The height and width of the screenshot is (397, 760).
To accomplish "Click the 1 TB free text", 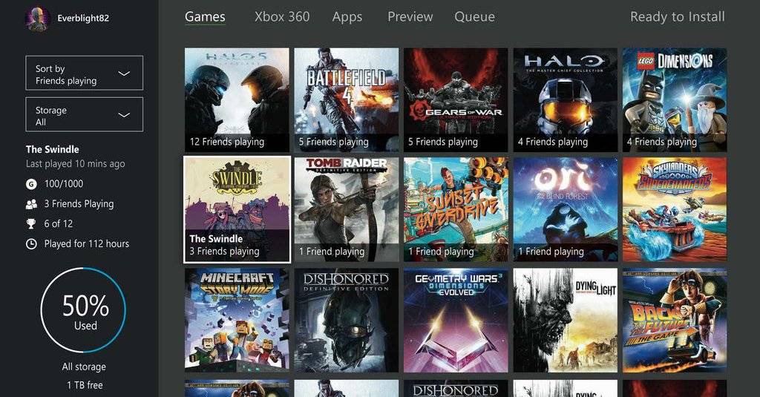I will (x=85, y=385).
